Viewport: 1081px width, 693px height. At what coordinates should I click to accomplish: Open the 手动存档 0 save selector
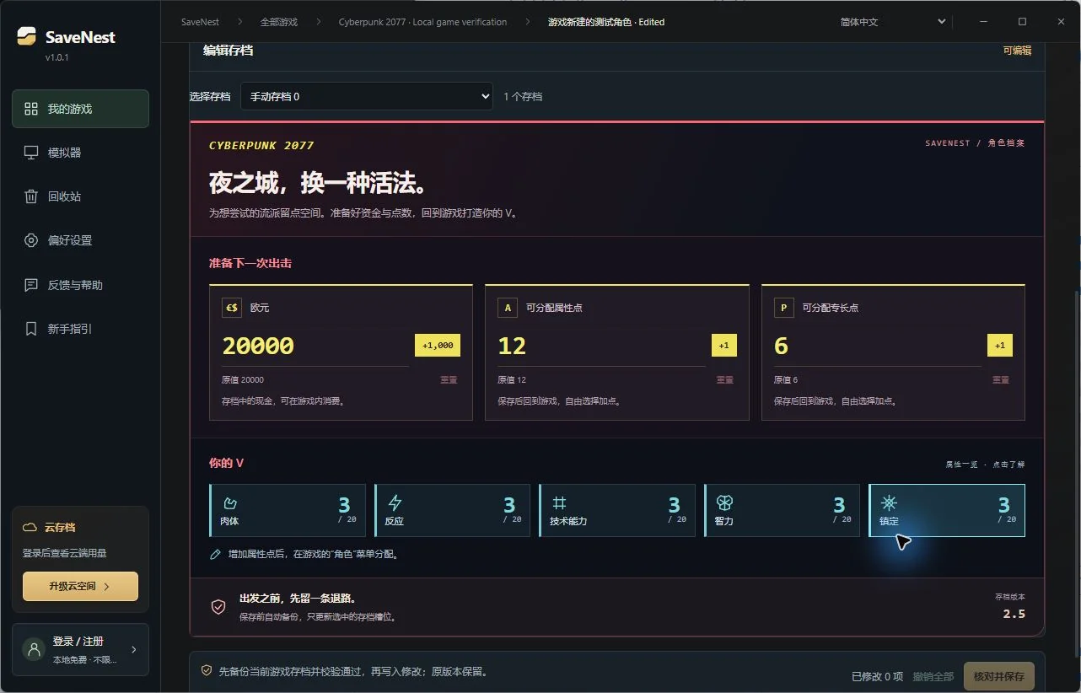pos(367,96)
